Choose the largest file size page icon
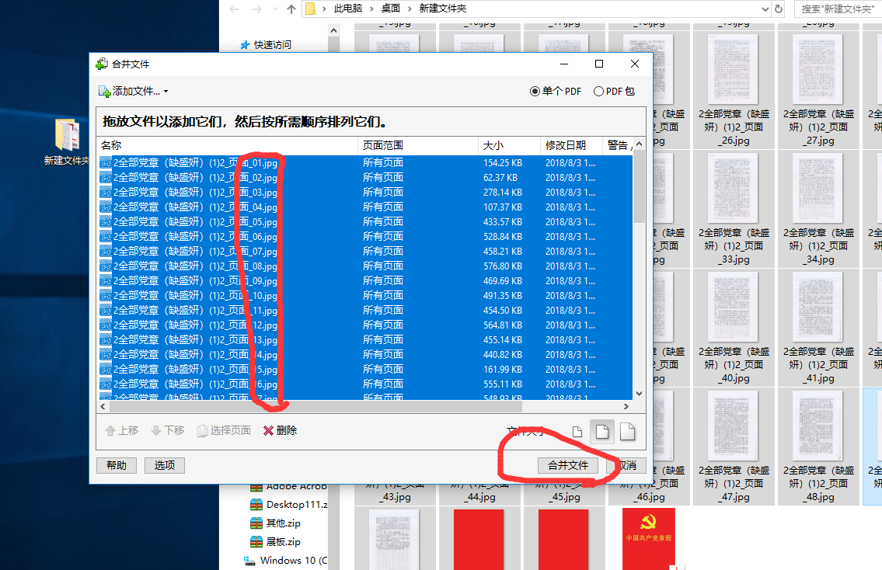Viewport: 882px width, 570px height. pyautogui.click(x=627, y=432)
